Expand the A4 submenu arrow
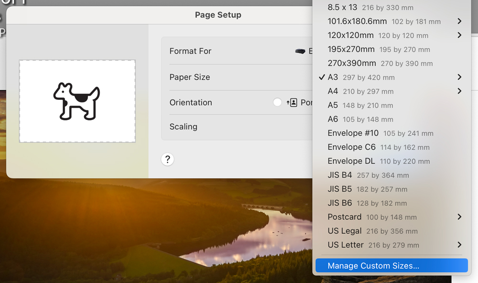Viewport: 478px width, 283px height. coord(459,91)
